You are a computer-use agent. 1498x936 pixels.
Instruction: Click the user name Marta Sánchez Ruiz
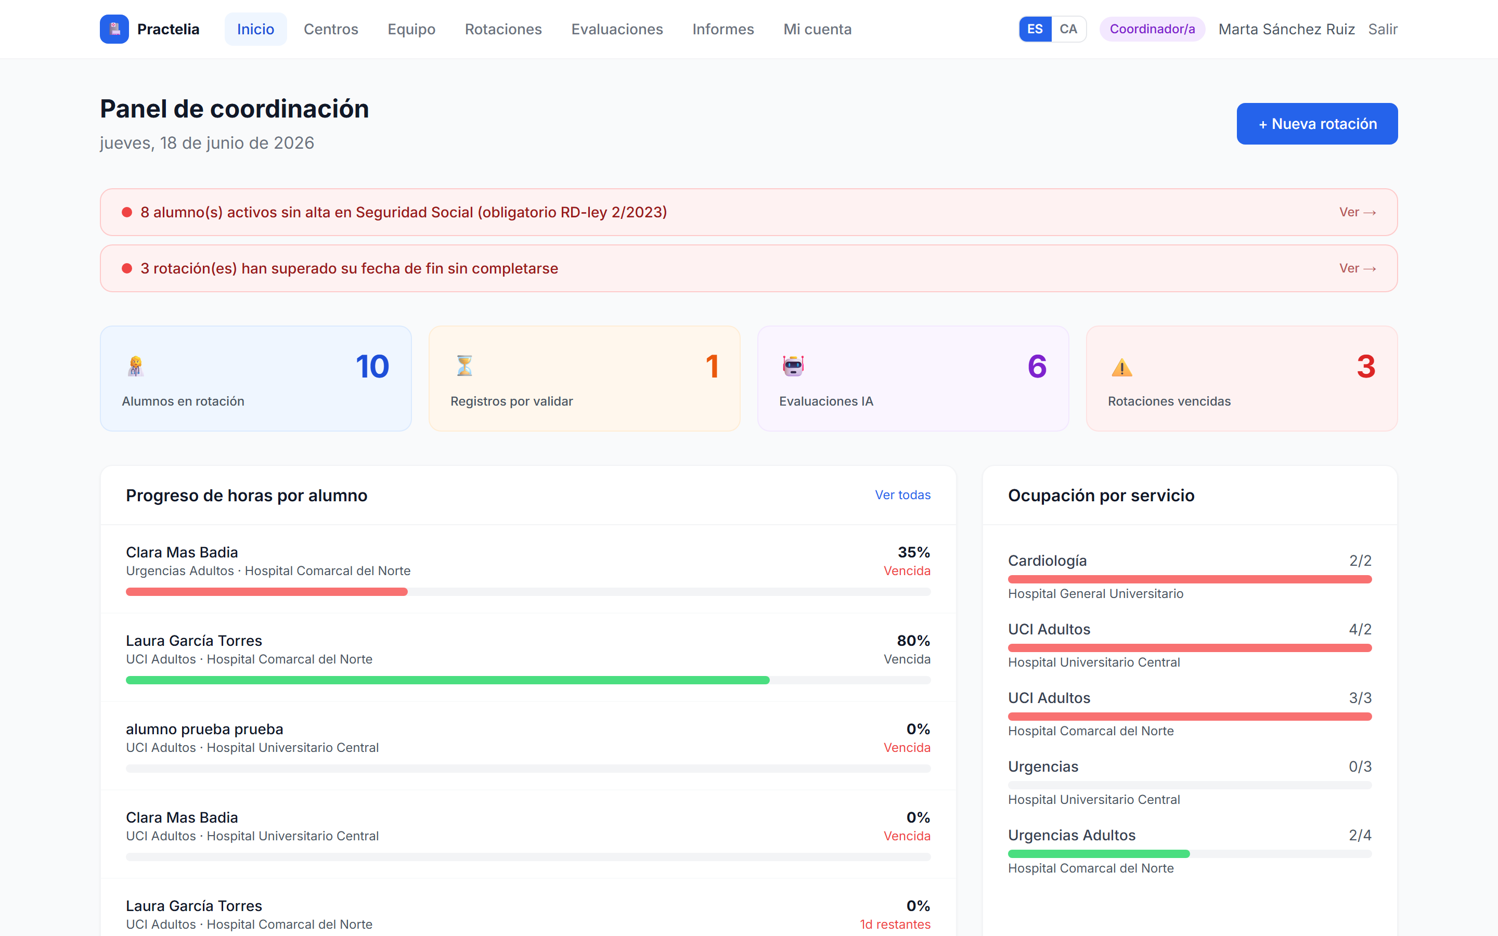(1286, 29)
